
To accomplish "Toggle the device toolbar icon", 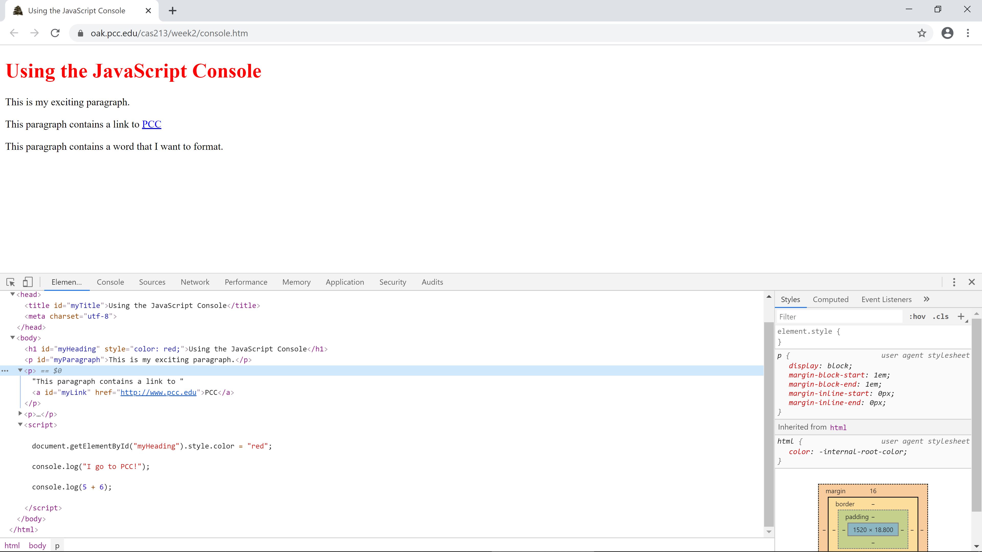I will (x=27, y=282).
